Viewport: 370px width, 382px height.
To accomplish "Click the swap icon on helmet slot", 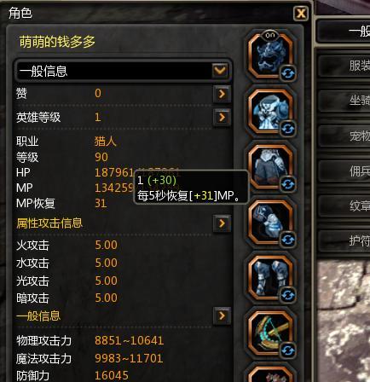I will pyautogui.click(x=288, y=73).
